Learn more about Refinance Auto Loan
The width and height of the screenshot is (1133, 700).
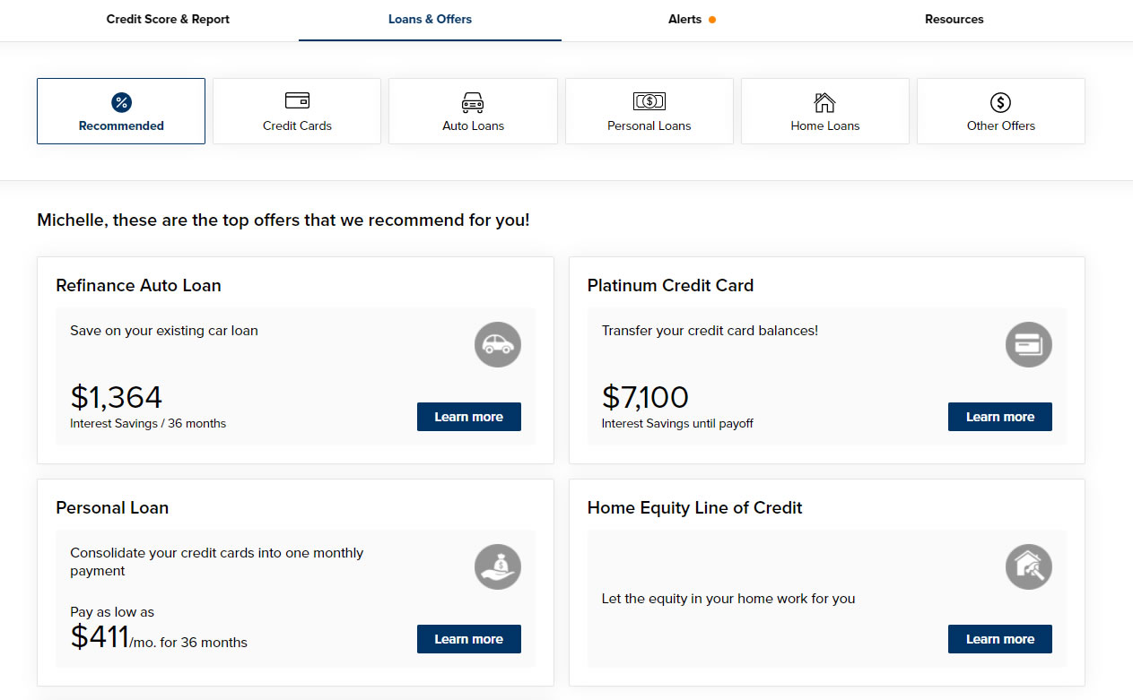(468, 417)
